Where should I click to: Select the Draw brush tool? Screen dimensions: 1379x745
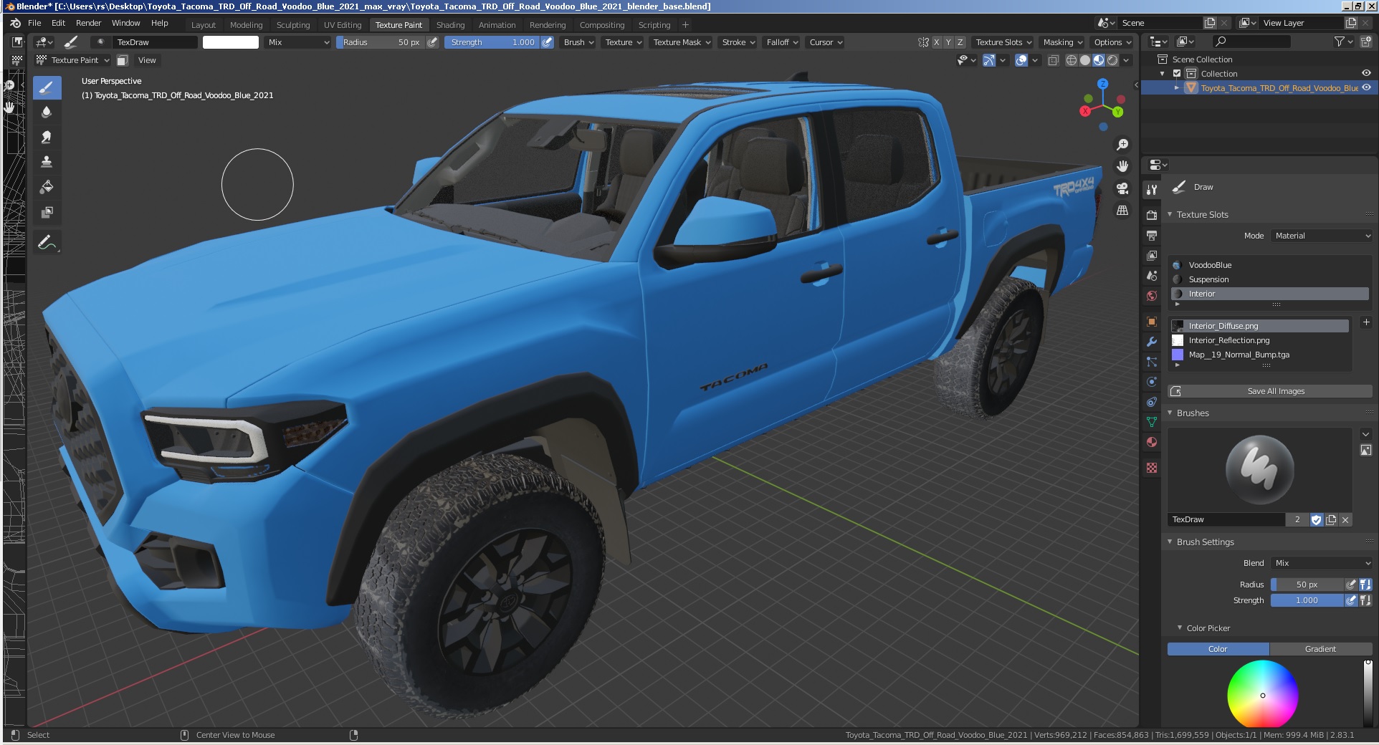point(47,88)
